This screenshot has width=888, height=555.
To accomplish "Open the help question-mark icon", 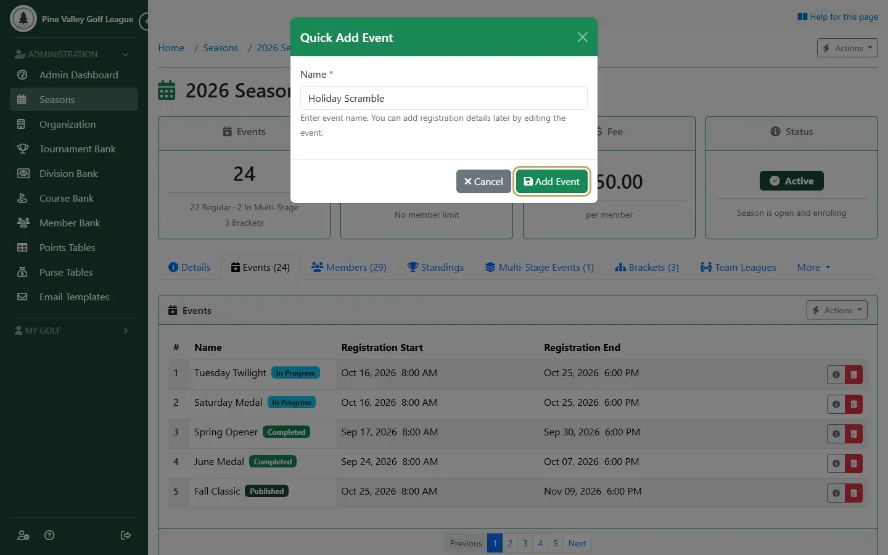I will (x=50, y=535).
